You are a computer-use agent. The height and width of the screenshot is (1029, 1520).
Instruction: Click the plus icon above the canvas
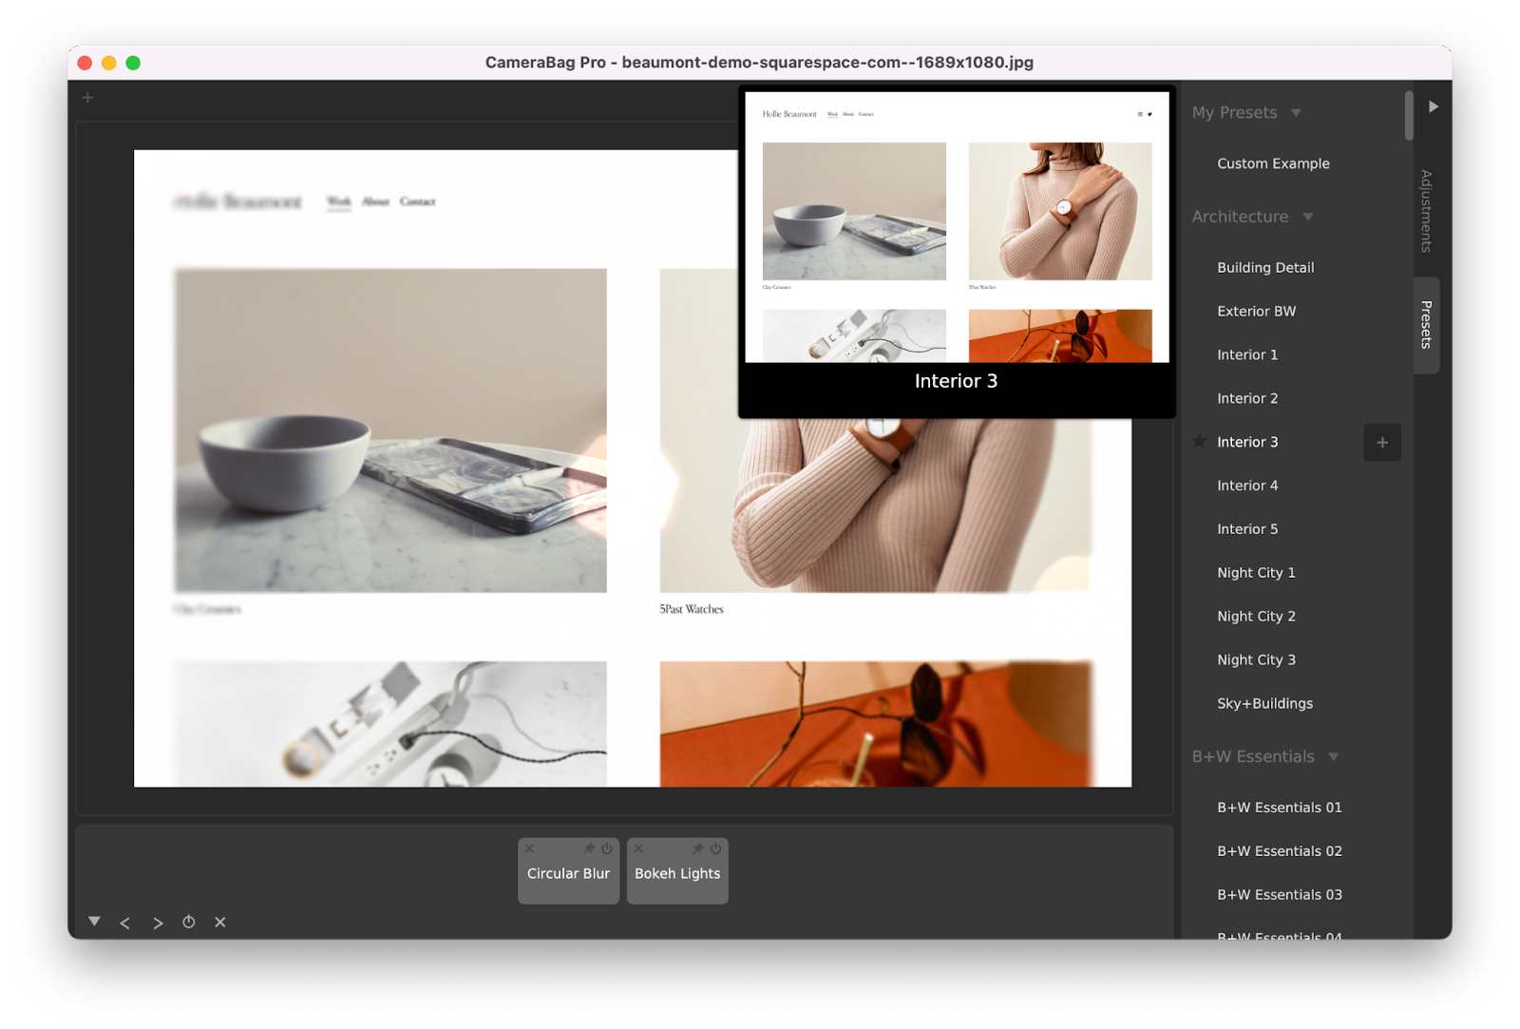(x=87, y=98)
